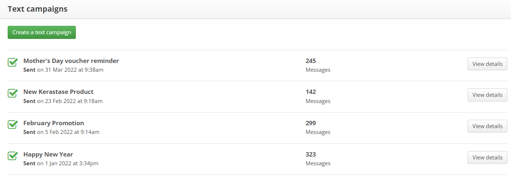Open View details for February Promotion
Image resolution: width=511 pixels, height=178 pixels.
coord(487,126)
